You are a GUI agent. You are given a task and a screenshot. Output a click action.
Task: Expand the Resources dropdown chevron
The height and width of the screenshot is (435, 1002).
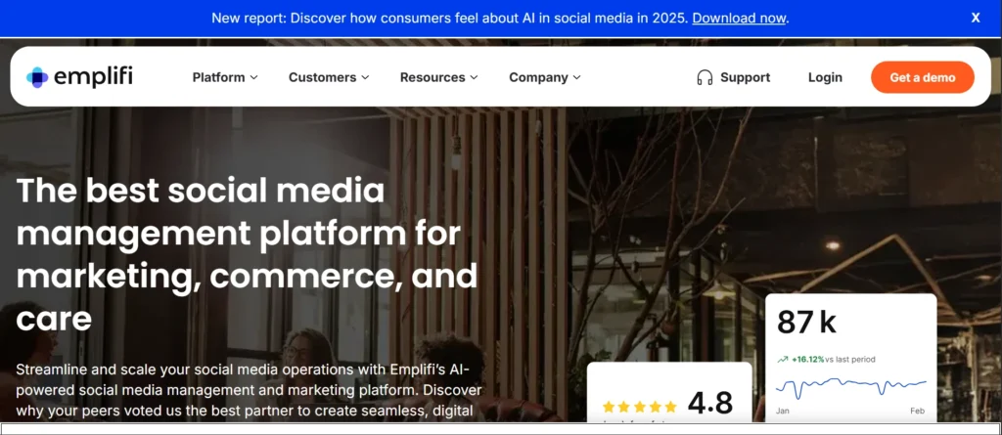pyautogui.click(x=474, y=78)
